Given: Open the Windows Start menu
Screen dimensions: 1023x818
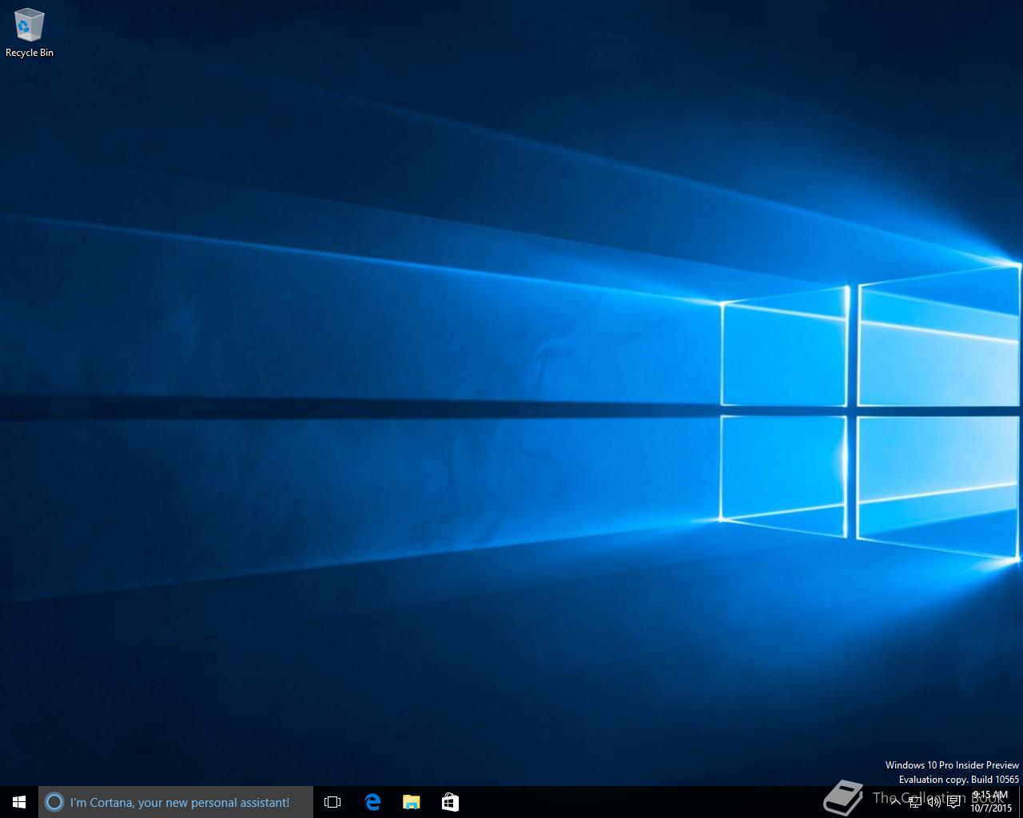Looking at the screenshot, I should (x=19, y=802).
